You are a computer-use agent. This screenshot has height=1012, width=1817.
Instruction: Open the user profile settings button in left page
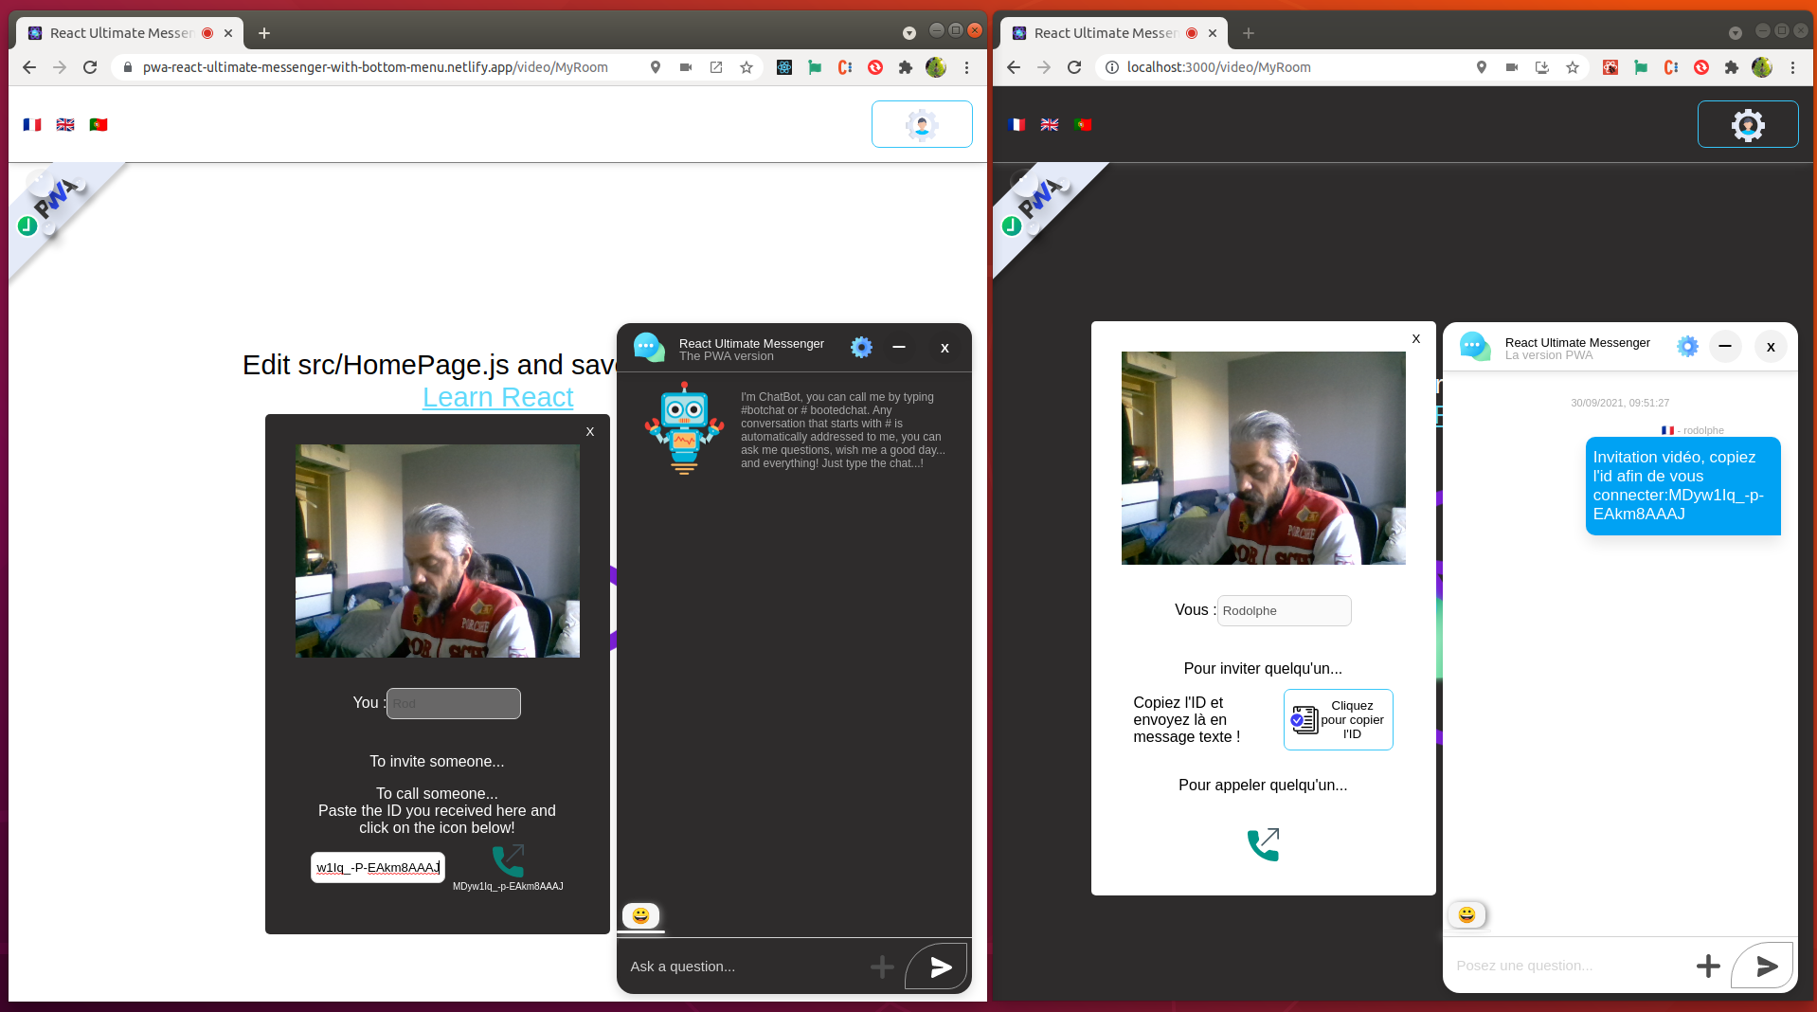pyautogui.click(x=921, y=124)
